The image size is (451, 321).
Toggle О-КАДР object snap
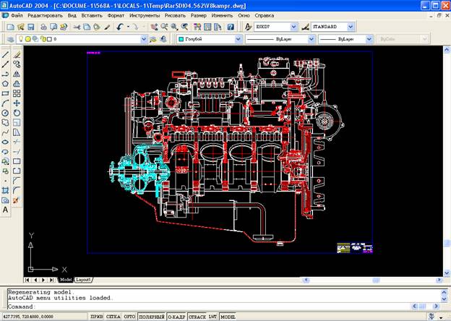(176, 317)
